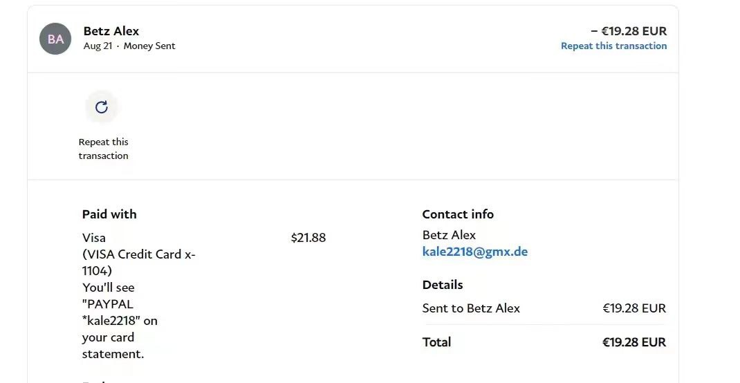This screenshot has width=740, height=383.
Task: Click the Paid with heading
Action: [x=109, y=214]
